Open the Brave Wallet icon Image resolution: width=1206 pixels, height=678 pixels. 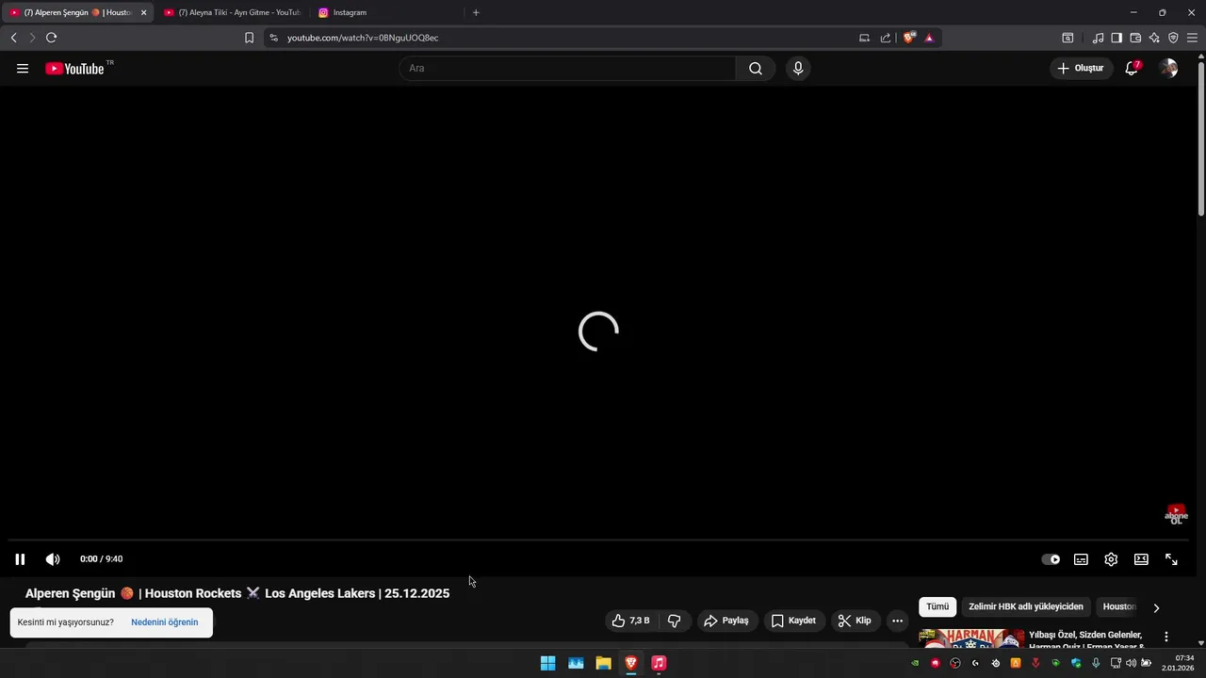point(1135,38)
